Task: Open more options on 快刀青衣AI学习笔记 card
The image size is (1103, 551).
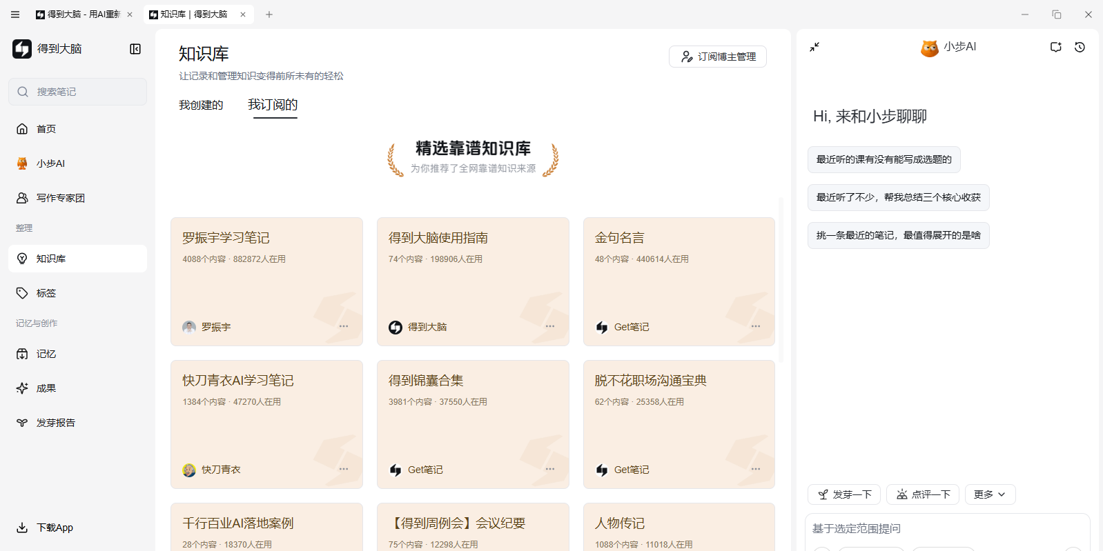Action: tap(344, 469)
